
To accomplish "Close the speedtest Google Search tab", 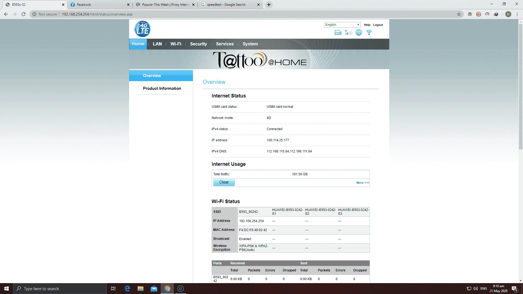I will pyautogui.click(x=259, y=5).
